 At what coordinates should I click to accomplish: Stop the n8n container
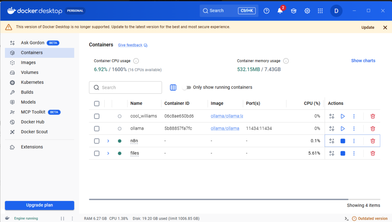(343, 141)
